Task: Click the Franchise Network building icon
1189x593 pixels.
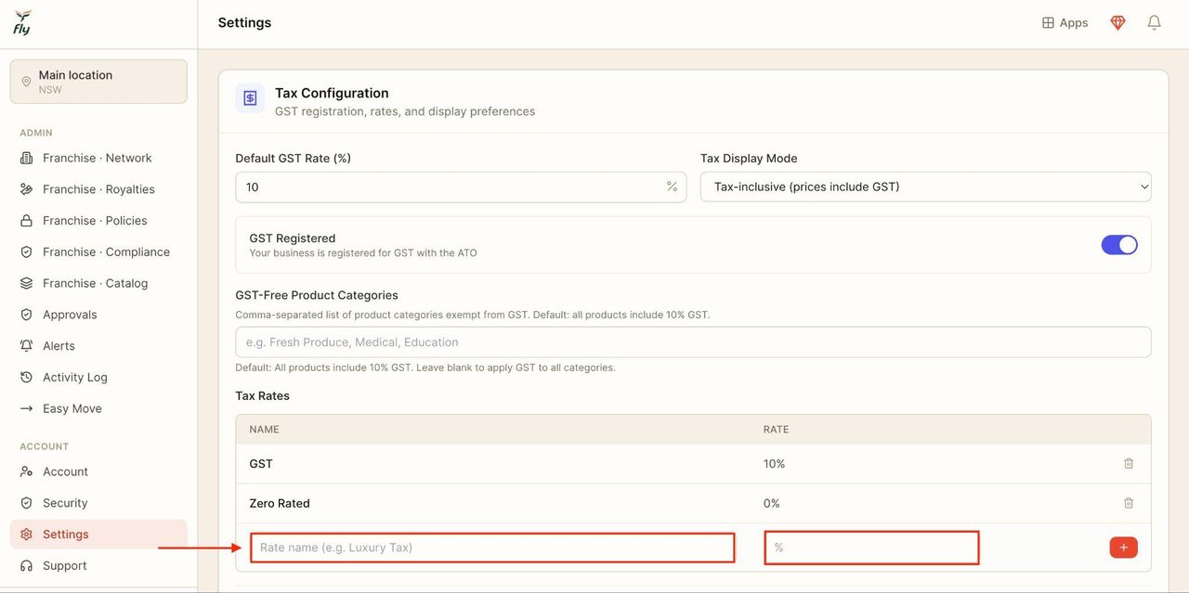Action: [x=26, y=158]
